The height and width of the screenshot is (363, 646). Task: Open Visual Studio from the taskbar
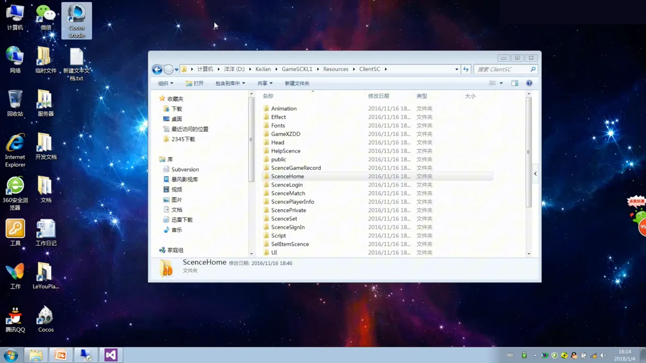[111, 355]
